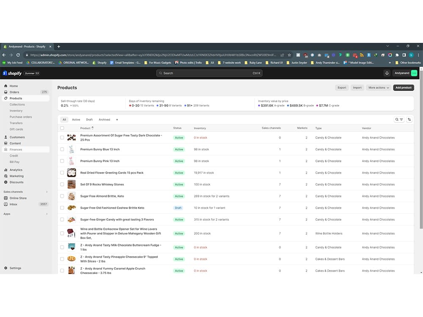Open Shopify bookmark in bookmarks bar

99,63
